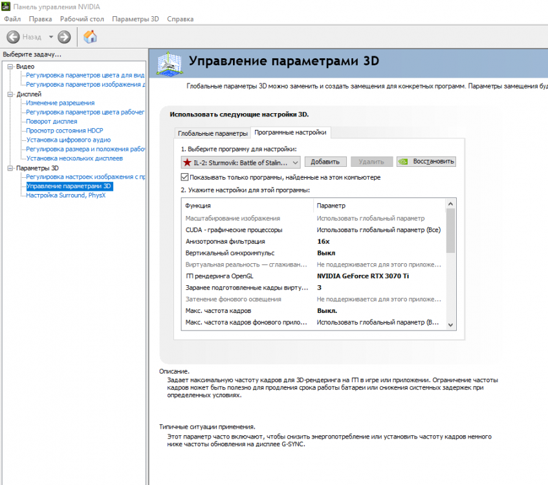Select the Вертикальный синхроимпульс row
The width and height of the screenshot is (548, 485).
coord(314,253)
